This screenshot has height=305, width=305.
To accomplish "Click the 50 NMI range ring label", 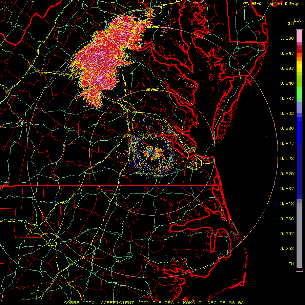I will click(152, 89).
